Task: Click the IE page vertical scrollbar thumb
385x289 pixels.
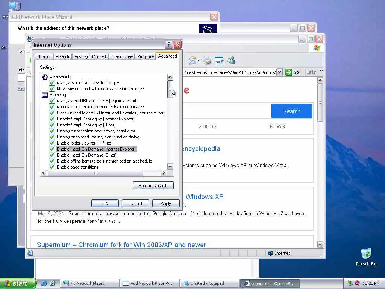Action: click(320, 102)
